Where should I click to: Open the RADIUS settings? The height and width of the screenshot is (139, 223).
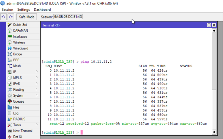tap(19, 119)
